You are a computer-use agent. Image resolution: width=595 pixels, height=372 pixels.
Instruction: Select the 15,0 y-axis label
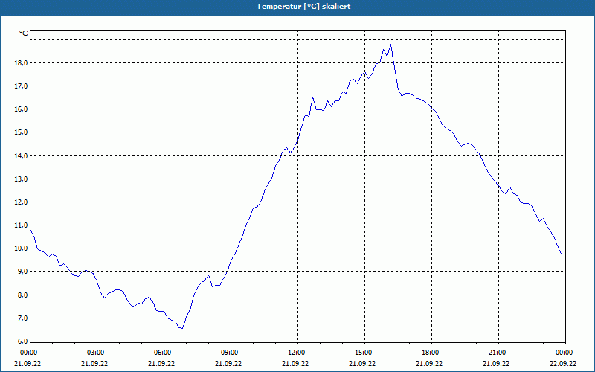tap(21, 132)
